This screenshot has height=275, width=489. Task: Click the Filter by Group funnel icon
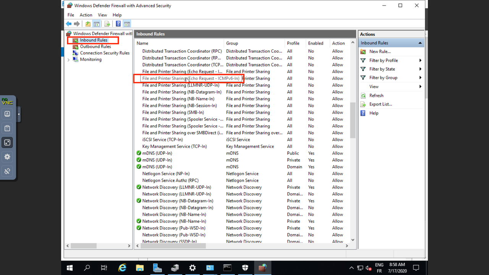click(363, 78)
